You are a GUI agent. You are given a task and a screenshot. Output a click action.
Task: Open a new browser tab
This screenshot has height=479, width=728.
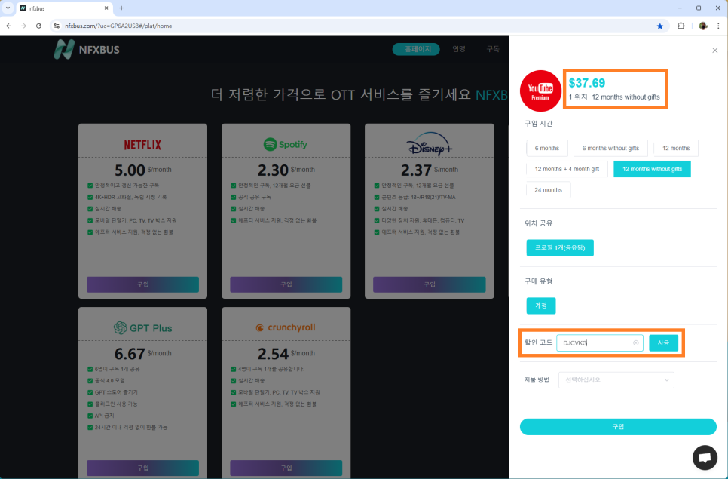(x=121, y=8)
